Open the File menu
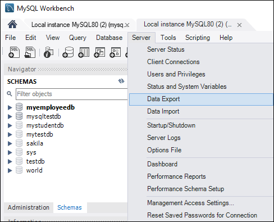 [11, 38]
